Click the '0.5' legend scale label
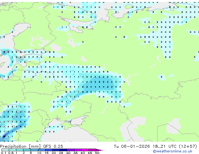 (x=11, y=153)
